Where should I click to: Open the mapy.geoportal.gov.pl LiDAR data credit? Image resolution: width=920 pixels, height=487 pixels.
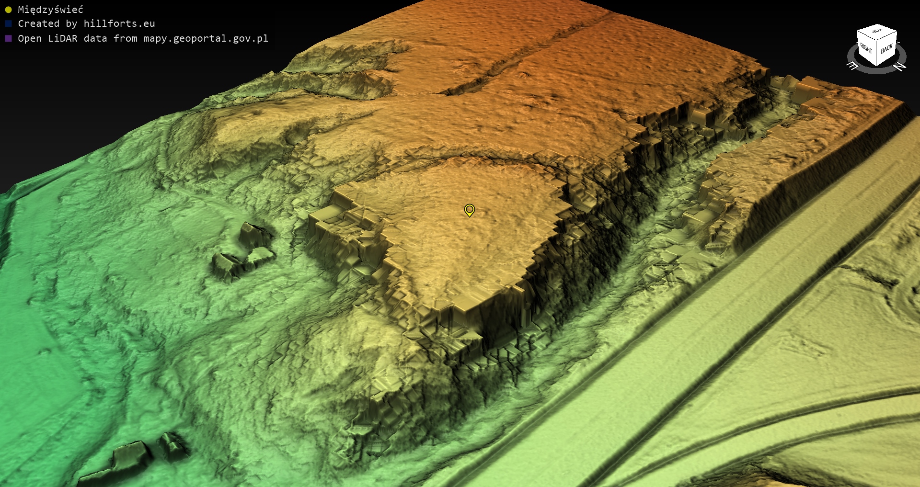click(143, 38)
